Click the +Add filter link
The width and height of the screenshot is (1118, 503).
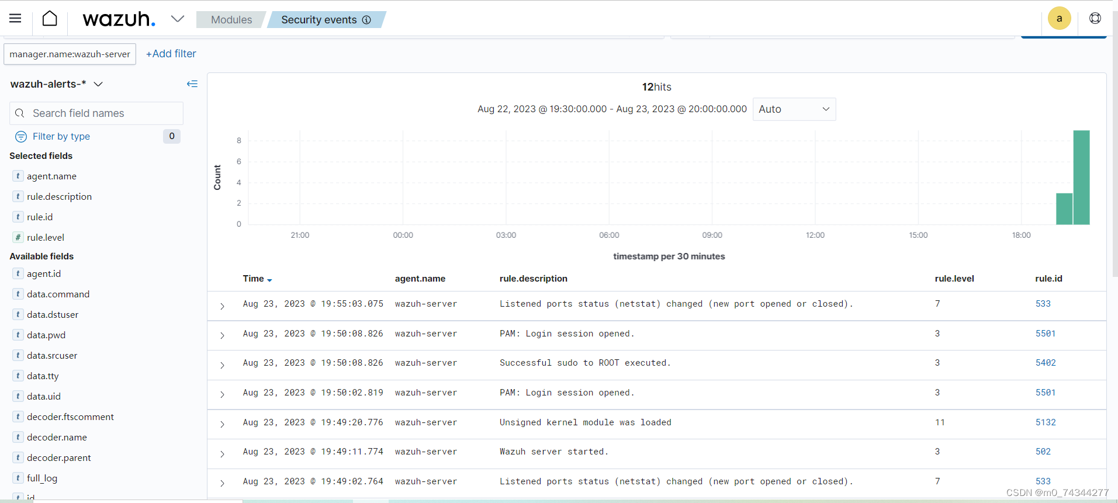click(x=171, y=54)
